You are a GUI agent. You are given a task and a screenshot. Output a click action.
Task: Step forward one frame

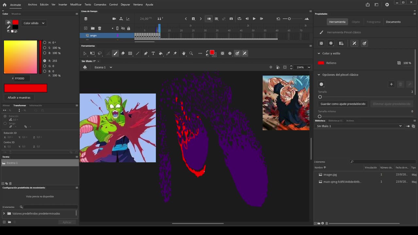(262, 19)
